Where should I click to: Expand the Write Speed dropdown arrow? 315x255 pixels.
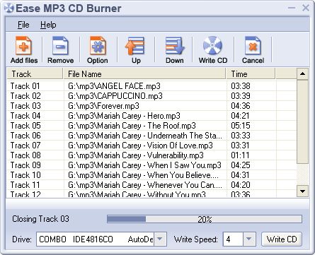[x=248, y=239]
